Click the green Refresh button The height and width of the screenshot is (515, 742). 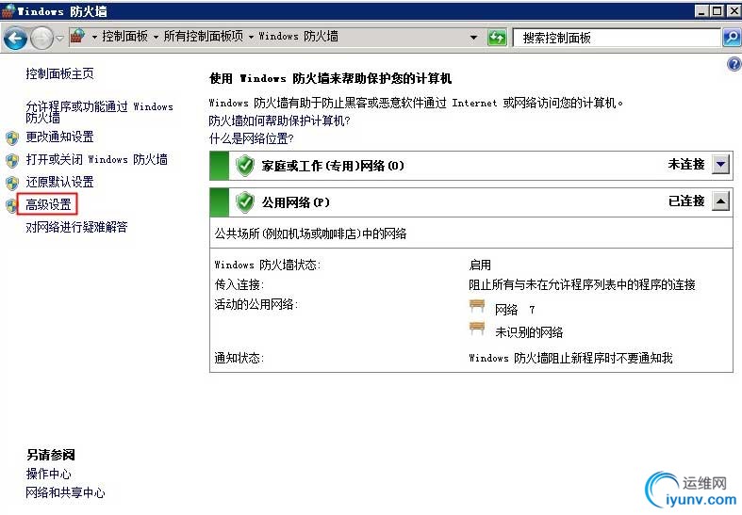pos(497,38)
